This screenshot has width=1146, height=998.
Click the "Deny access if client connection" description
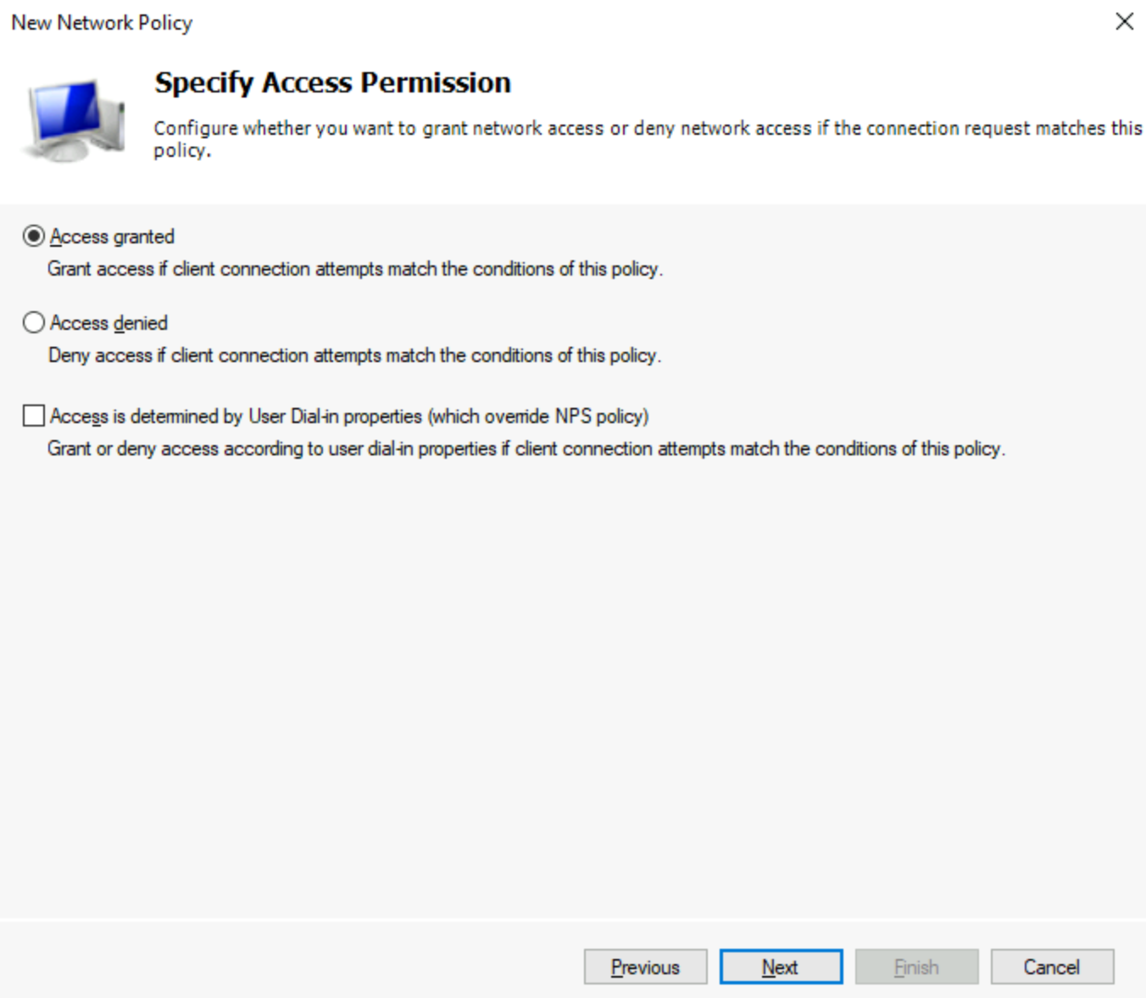click(354, 355)
